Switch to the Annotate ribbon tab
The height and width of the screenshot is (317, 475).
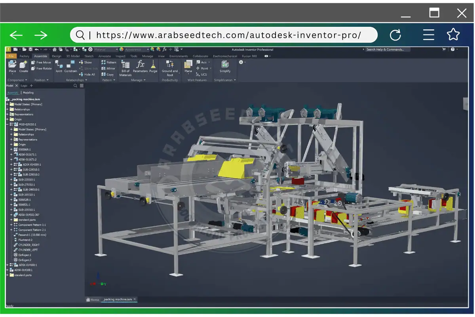click(x=105, y=56)
